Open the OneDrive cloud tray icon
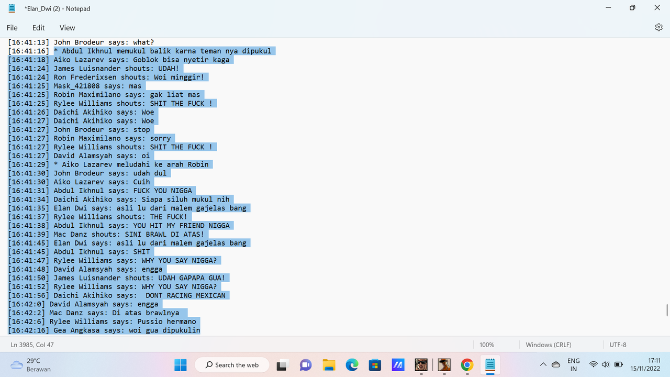The image size is (670, 377). pos(556,365)
